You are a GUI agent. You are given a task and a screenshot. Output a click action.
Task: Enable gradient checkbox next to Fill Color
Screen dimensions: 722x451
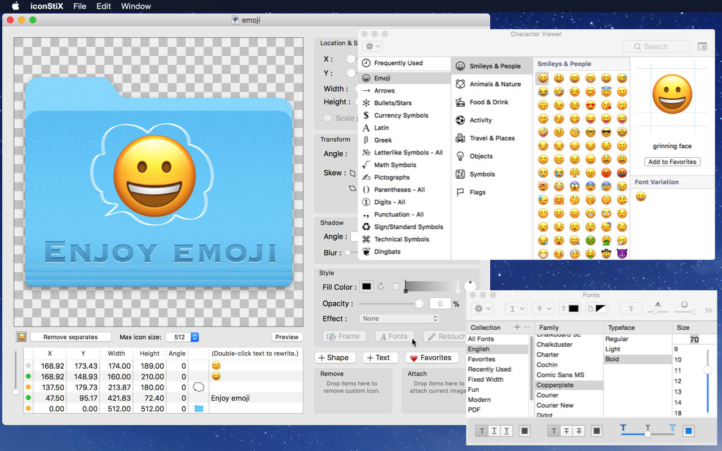pyautogui.click(x=396, y=286)
